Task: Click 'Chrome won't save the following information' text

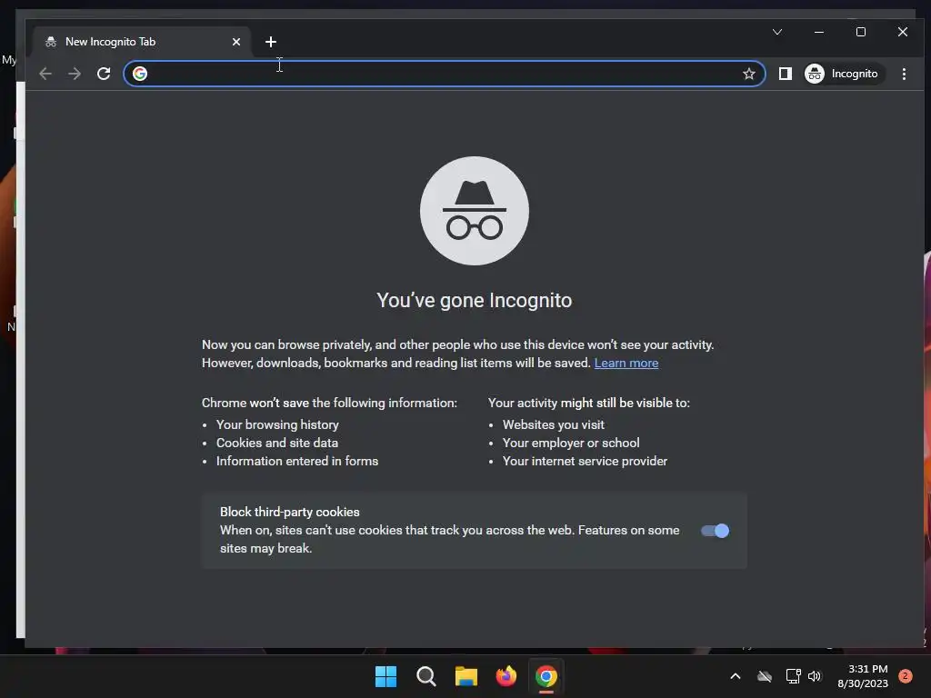Action: 329,403
